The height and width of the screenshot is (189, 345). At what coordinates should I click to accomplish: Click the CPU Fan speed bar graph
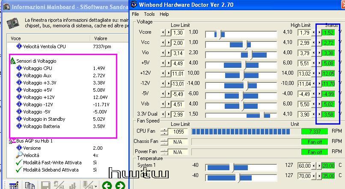click(x=246, y=131)
